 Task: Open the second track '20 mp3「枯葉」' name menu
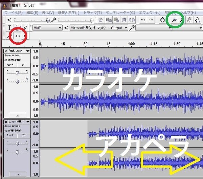(x=19, y=122)
